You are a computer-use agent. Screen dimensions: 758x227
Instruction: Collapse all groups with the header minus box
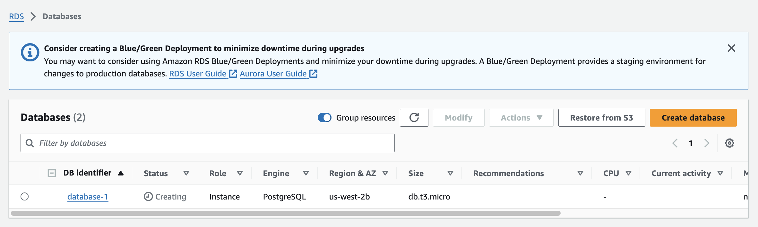(x=52, y=173)
